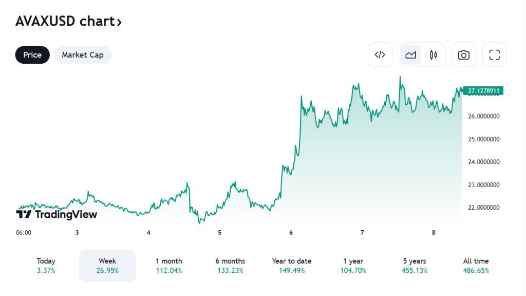Choose the 6 months range

pyautogui.click(x=230, y=266)
